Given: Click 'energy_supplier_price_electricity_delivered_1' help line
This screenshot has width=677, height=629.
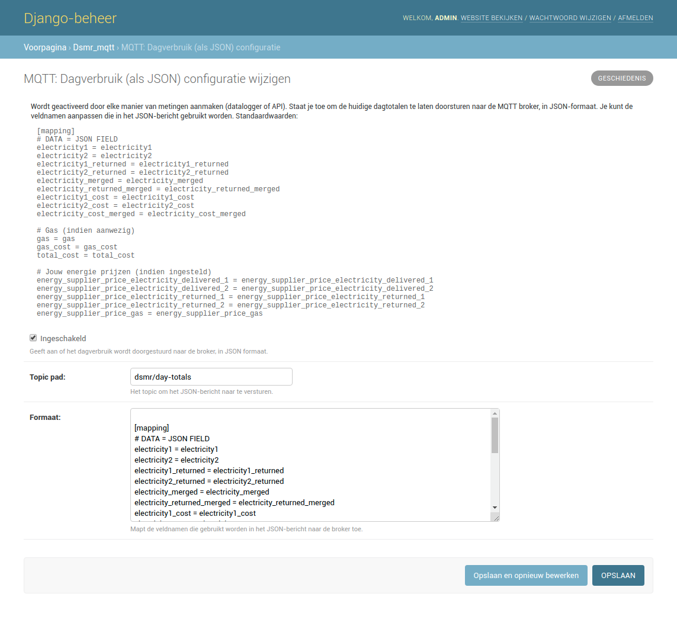Looking at the screenshot, I should [x=235, y=280].
